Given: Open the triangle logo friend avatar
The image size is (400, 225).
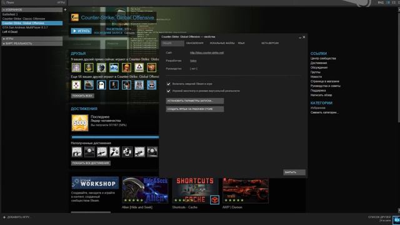Looking at the screenshot, I should tap(139, 67).
